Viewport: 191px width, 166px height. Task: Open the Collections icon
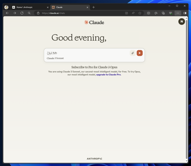coord(163,13)
